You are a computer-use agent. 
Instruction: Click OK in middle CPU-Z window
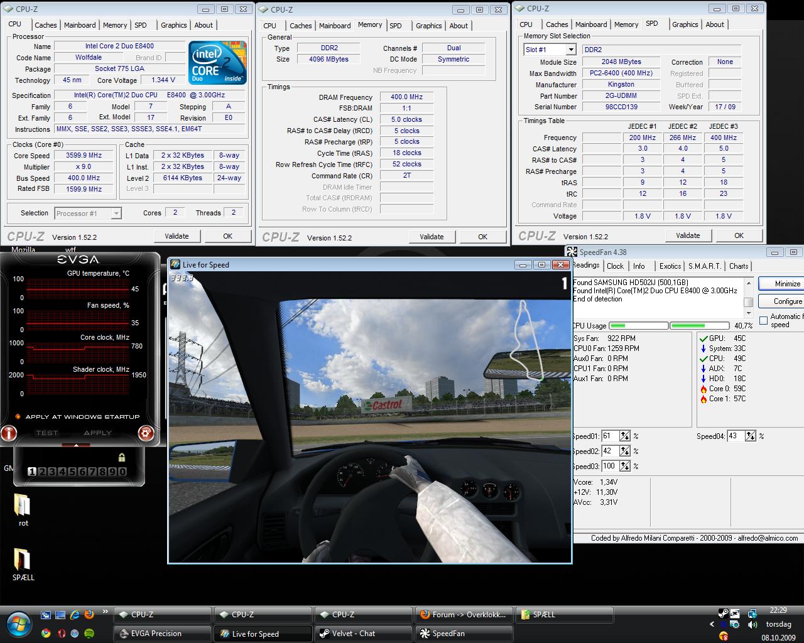pyautogui.click(x=482, y=237)
